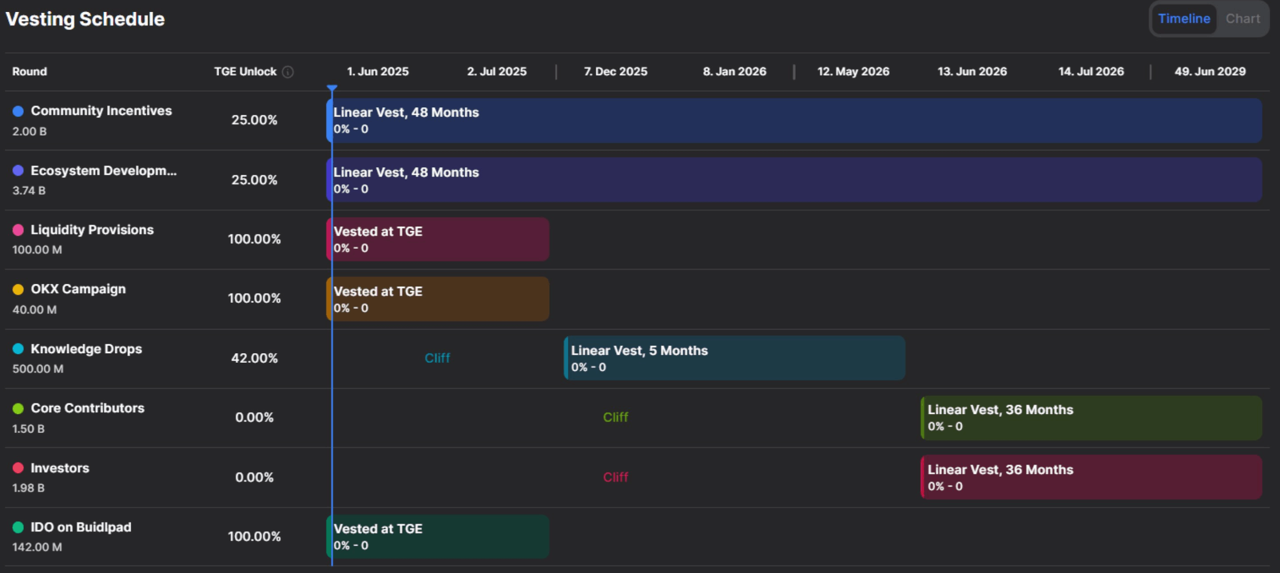The image size is (1280, 573).
Task: Click the TGE Unlock info icon
Action: (288, 72)
